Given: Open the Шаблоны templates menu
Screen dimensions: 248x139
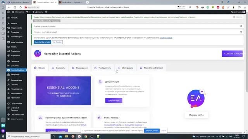Looking at the screenshot, I should (x=15, y=66).
